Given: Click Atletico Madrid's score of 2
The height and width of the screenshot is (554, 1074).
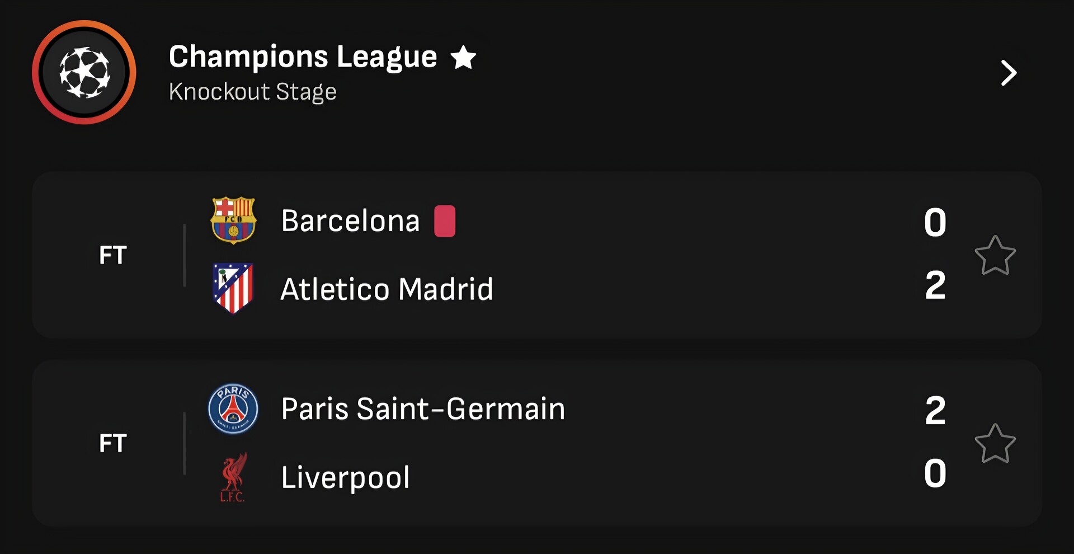Looking at the screenshot, I should pos(935,285).
